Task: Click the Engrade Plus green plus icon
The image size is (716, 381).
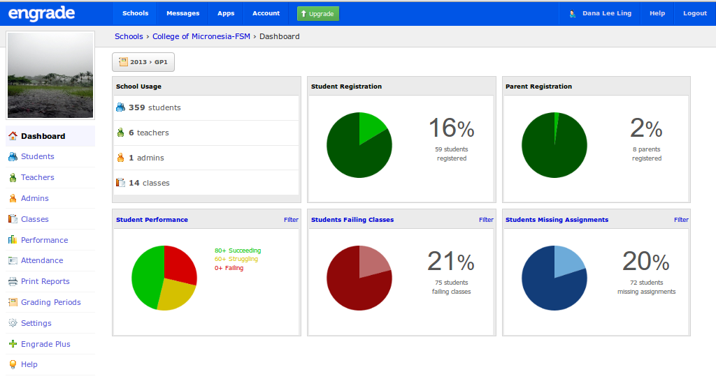Action: (x=13, y=343)
